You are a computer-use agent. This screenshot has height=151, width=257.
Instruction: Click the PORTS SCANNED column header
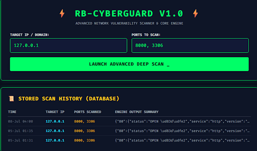coord(88,112)
